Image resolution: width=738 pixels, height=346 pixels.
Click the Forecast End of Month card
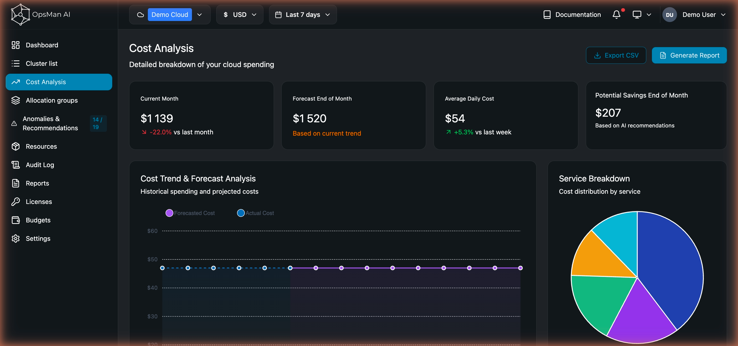(354, 115)
